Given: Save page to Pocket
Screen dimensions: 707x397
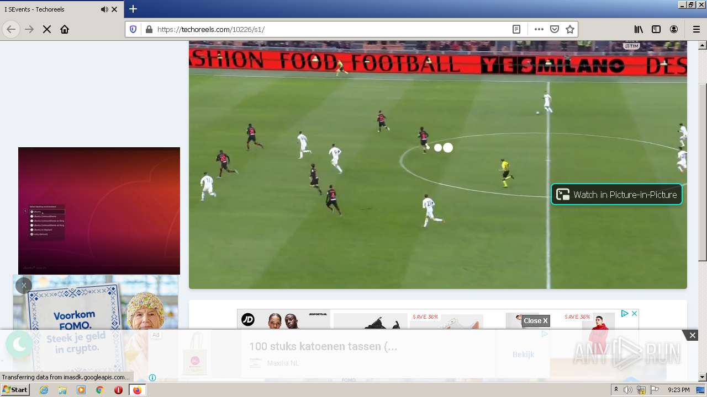Looking at the screenshot, I should [x=555, y=29].
